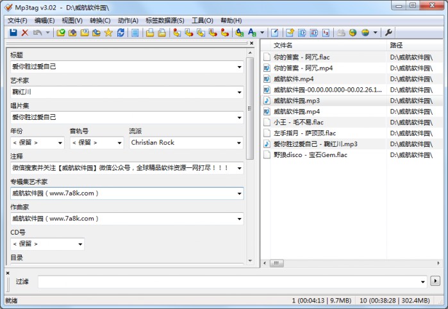Open the Undo history dropdown arrow
The height and width of the screenshot is (309, 448).
47,33
